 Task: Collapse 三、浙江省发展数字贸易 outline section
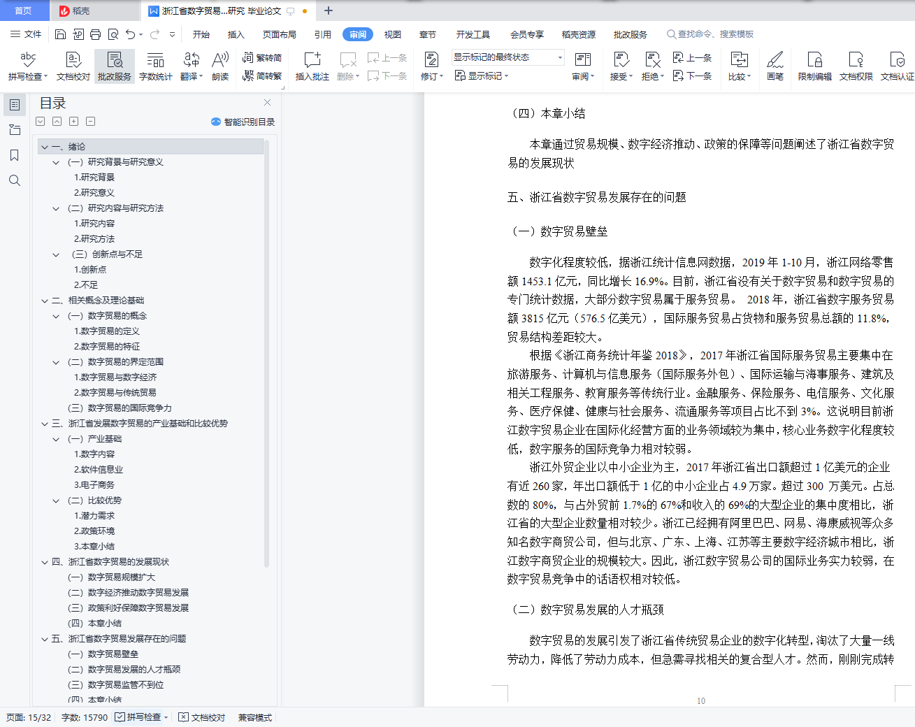(45, 424)
